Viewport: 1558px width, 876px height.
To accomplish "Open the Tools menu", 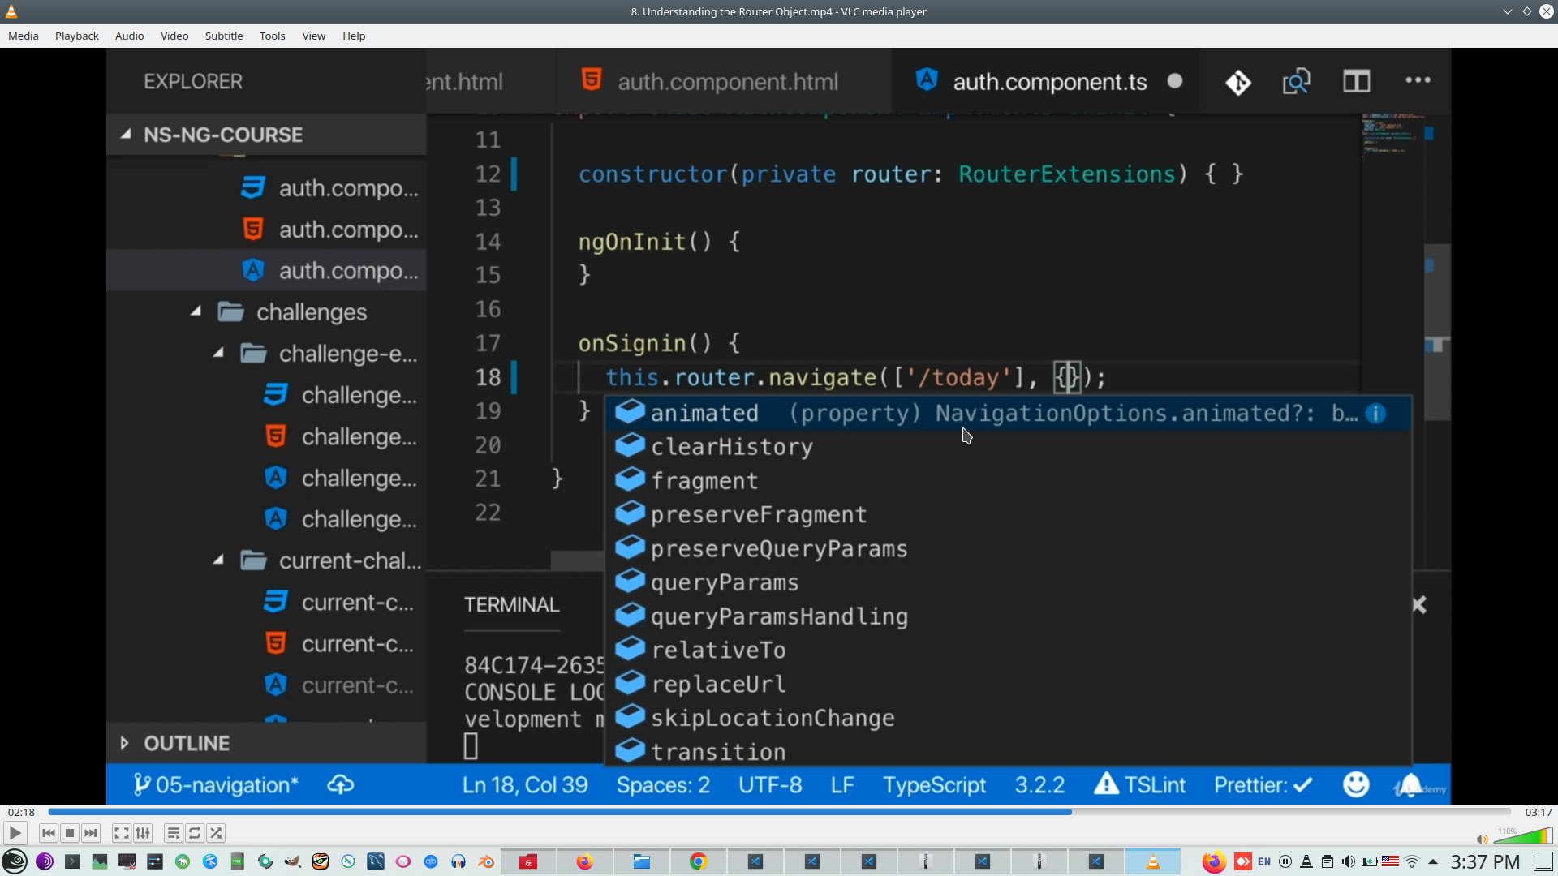I will pos(272,36).
